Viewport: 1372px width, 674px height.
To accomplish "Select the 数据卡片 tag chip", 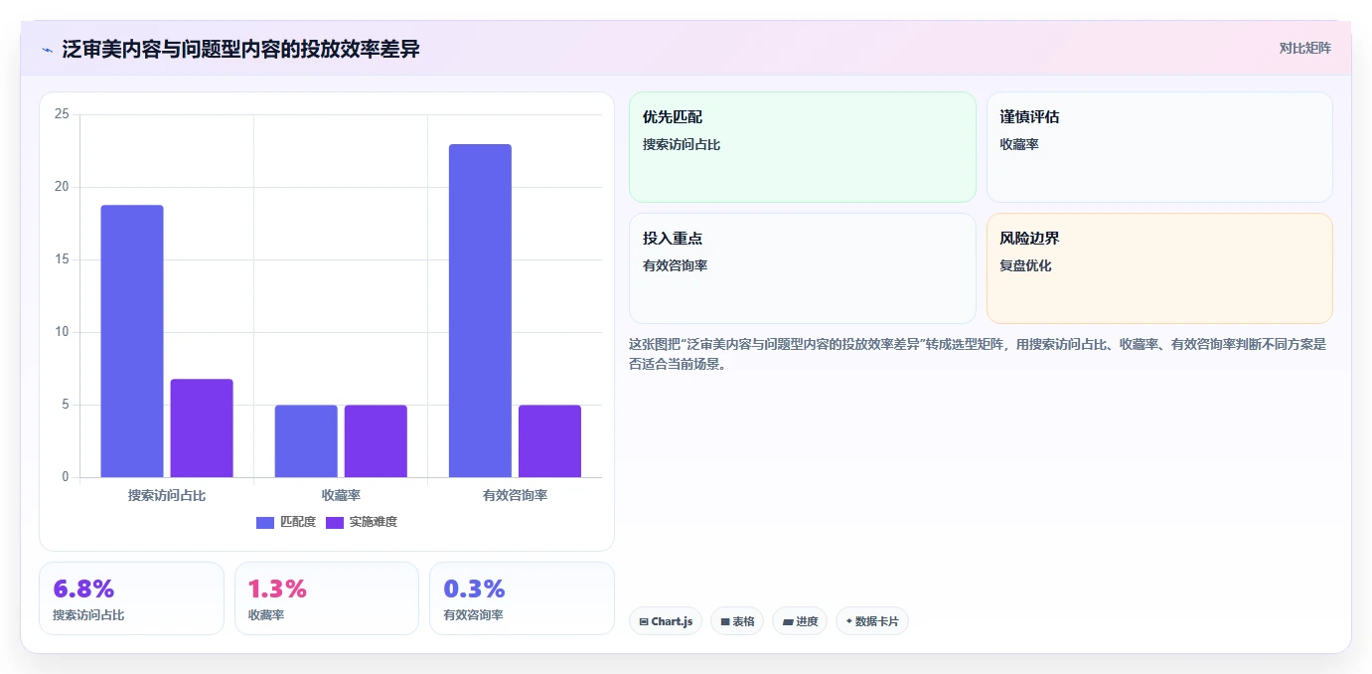I will click(872, 621).
